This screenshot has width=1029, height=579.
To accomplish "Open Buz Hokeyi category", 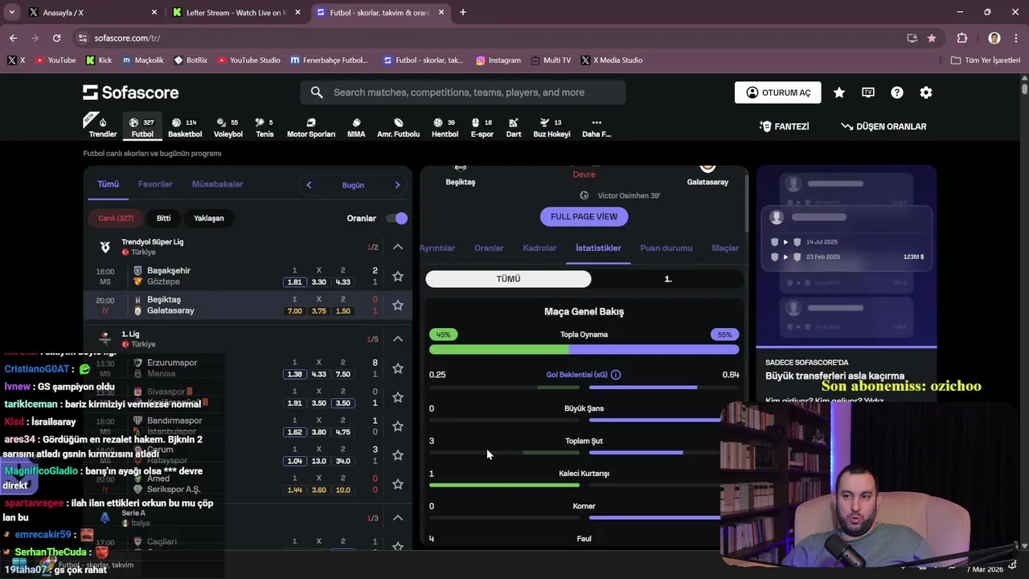I will 551,127.
